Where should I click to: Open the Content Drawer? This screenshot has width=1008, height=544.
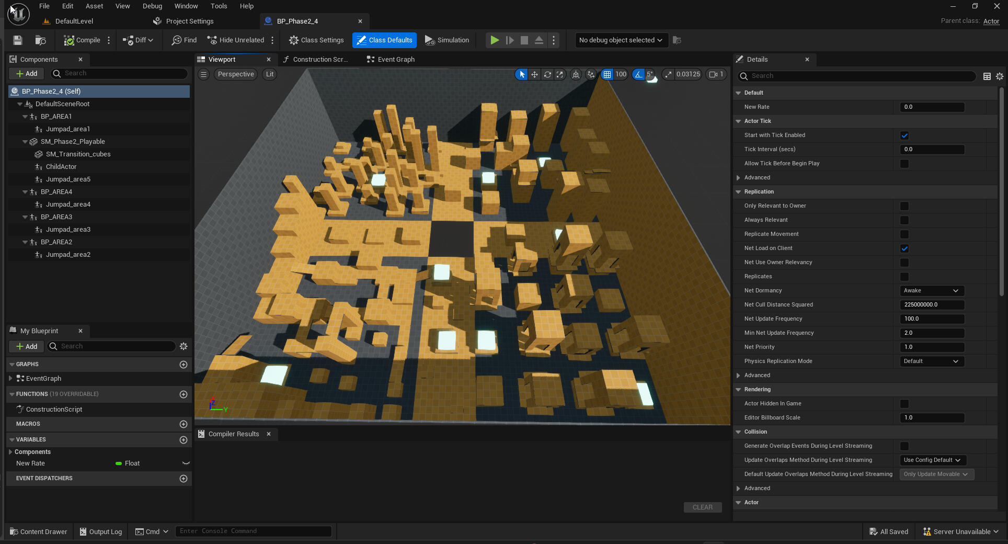[39, 531]
